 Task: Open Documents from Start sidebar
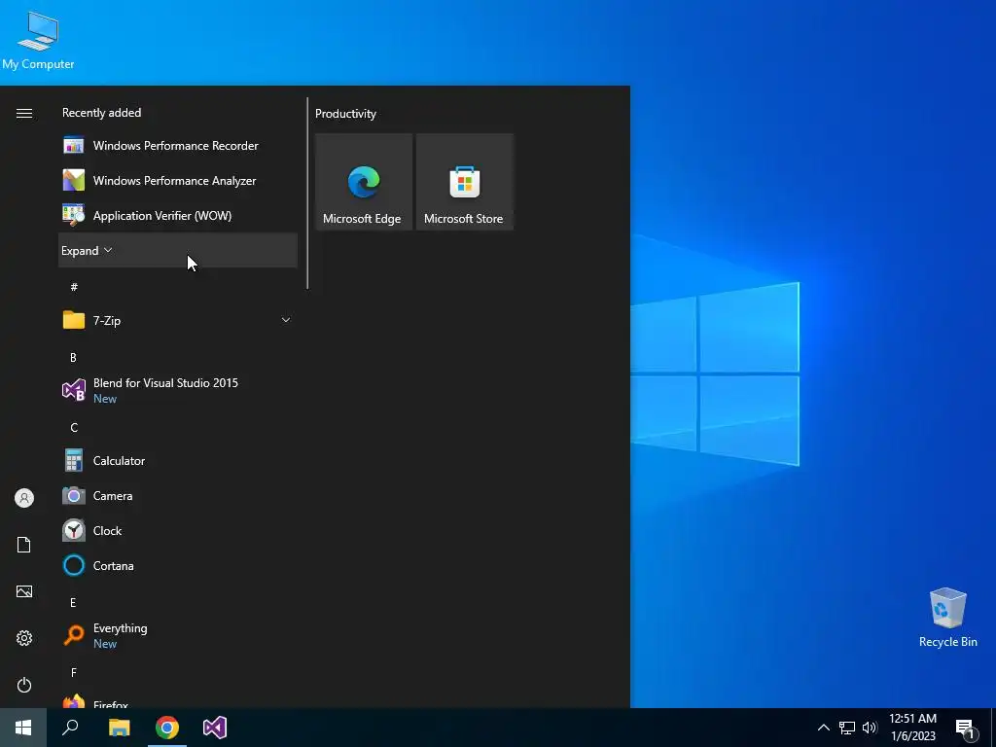(x=24, y=545)
